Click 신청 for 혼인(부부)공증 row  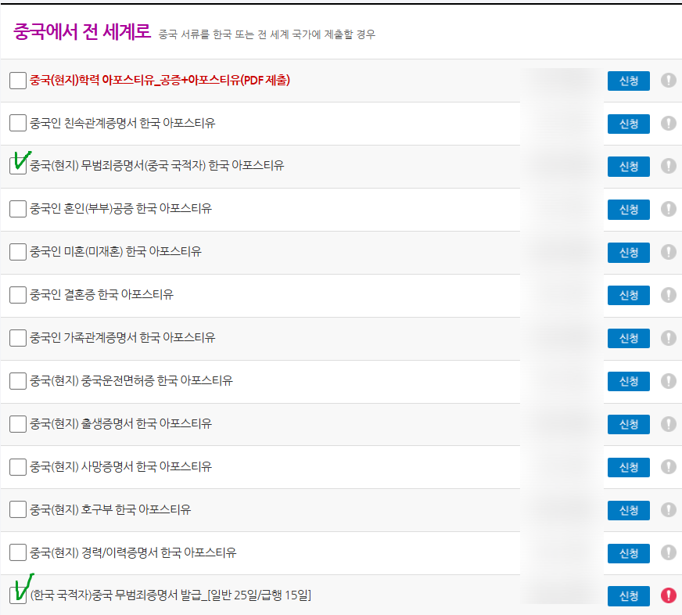tap(629, 210)
